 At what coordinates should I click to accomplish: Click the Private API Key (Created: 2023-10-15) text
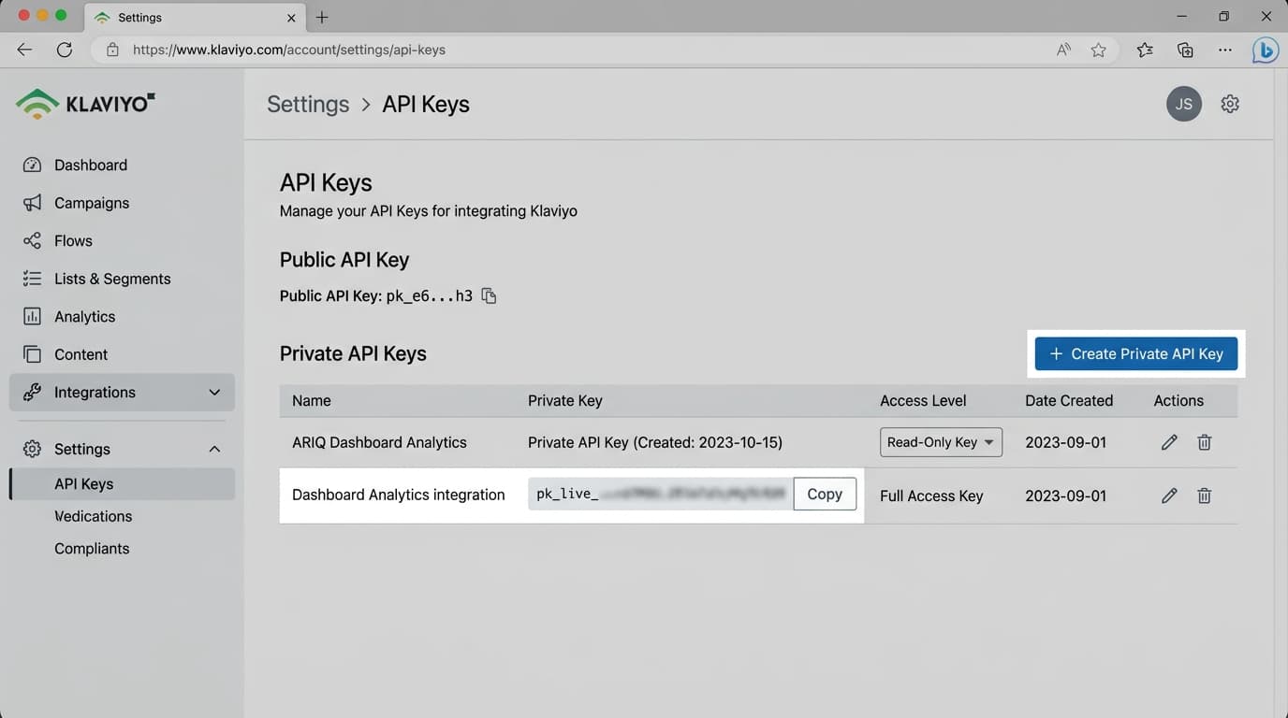click(655, 442)
